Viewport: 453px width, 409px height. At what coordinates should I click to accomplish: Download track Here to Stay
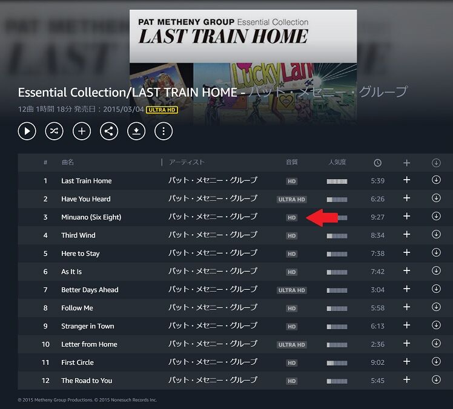click(x=436, y=252)
